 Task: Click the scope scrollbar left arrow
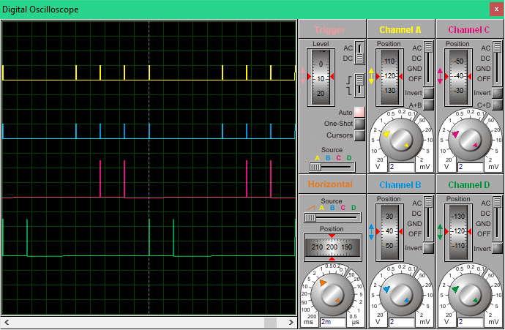(x=7, y=322)
